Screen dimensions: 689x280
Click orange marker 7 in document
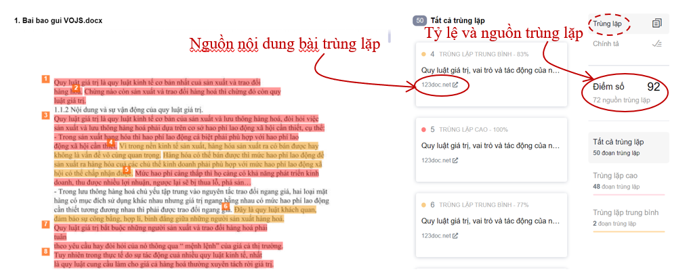click(x=45, y=225)
